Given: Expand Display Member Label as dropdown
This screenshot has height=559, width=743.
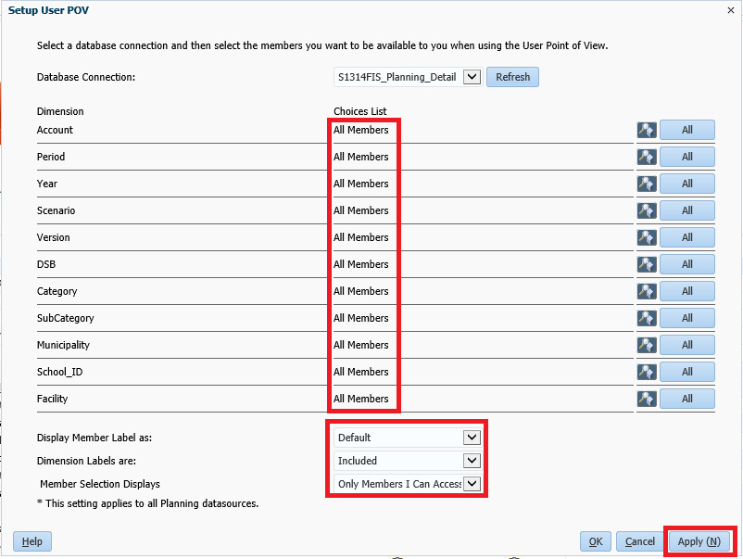Looking at the screenshot, I should tap(472, 438).
